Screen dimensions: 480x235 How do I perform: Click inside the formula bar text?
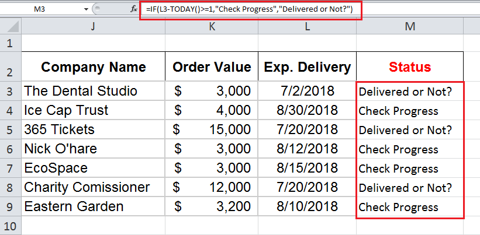[250, 10]
